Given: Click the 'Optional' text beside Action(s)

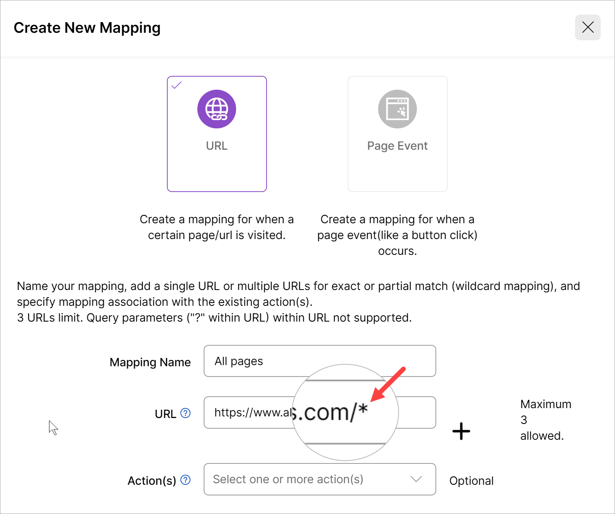Looking at the screenshot, I should click(471, 481).
